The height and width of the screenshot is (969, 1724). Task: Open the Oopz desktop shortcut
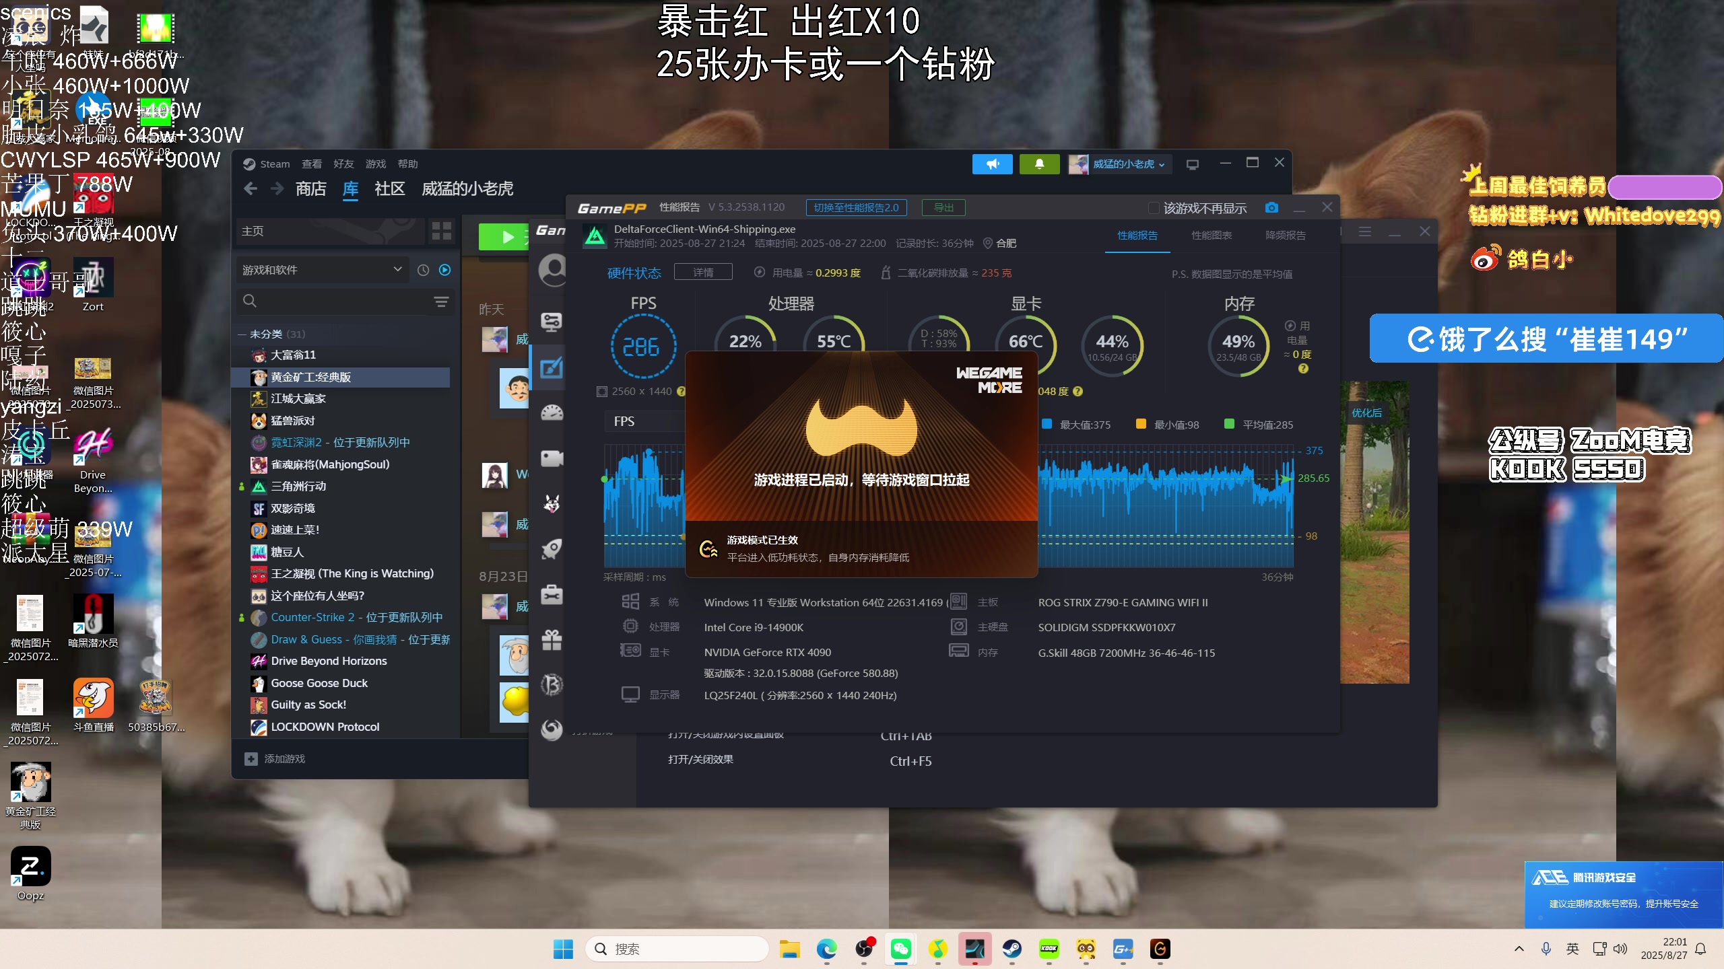pos(30,874)
